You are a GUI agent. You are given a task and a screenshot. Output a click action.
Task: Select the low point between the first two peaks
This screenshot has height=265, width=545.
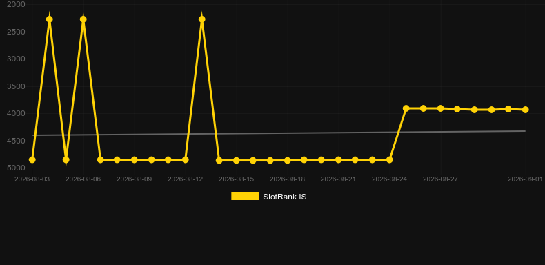(66, 159)
